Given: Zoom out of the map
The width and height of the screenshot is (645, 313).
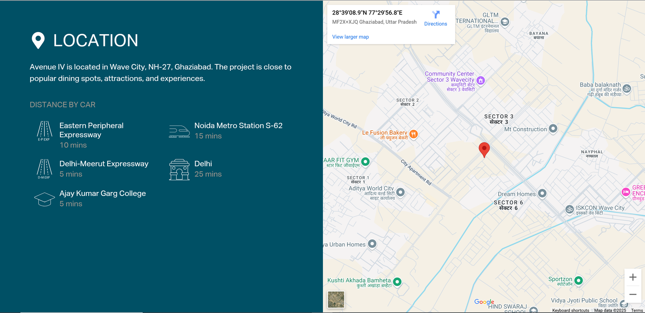Looking at the screenshot, I should tap(633, 294).
